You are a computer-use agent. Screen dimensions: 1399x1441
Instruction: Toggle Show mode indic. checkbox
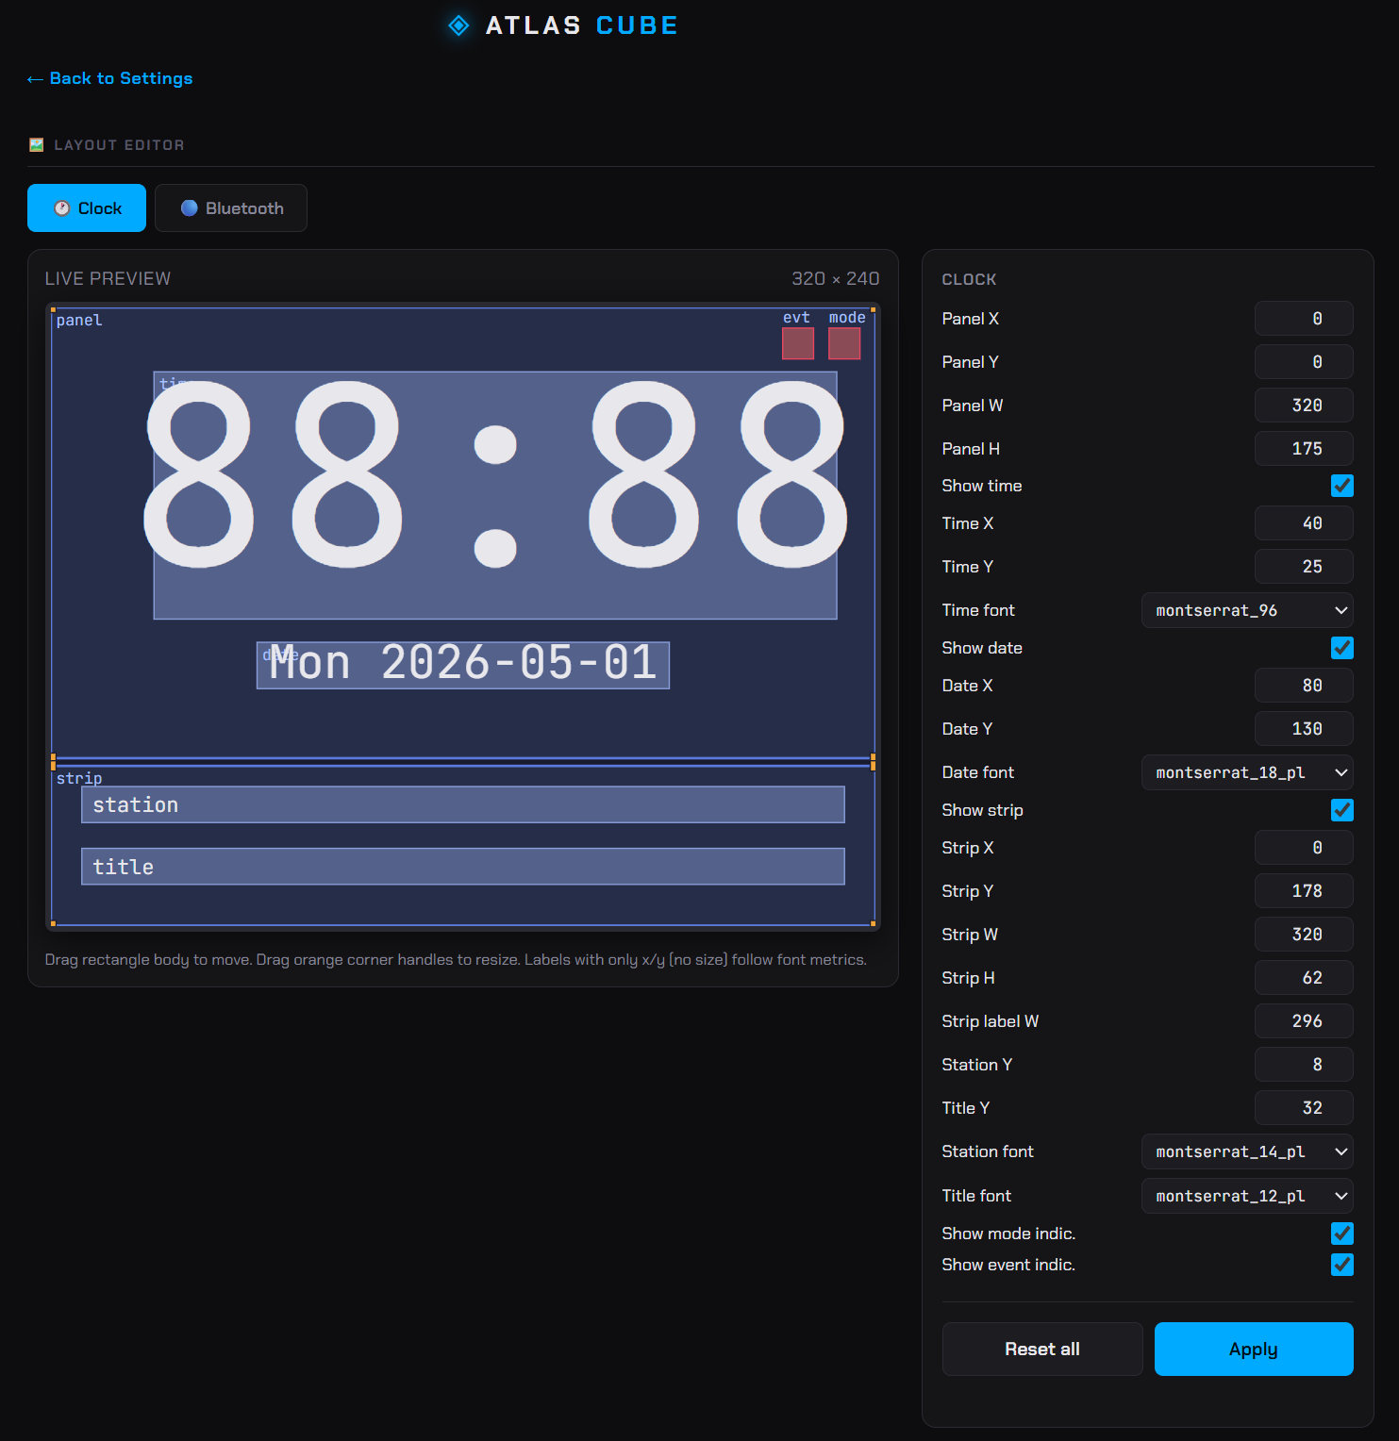coord(1341,1234)
